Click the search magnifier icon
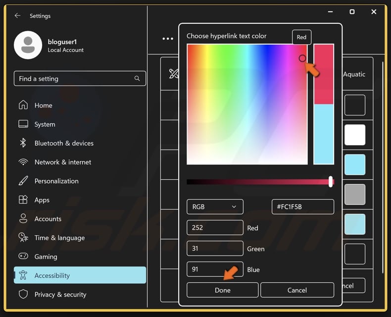The image size is (391, 317). (x=137, y=78)
